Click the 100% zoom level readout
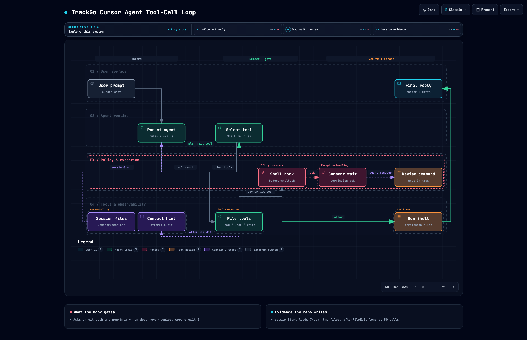The image size is (527, 340). [443, 287]
